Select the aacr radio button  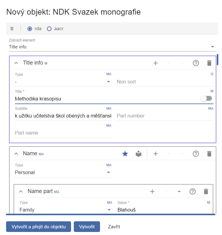pos(49,29)
